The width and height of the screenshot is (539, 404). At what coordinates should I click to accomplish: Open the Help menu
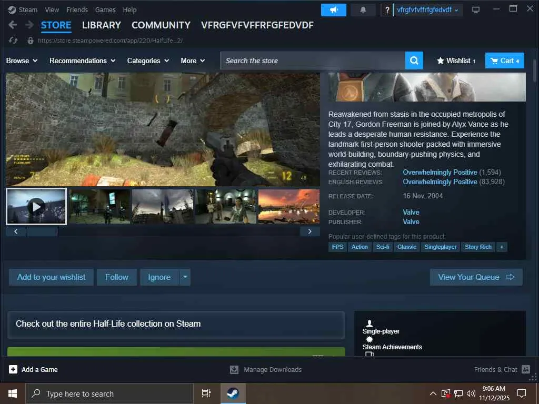click(x=129, y=10)
